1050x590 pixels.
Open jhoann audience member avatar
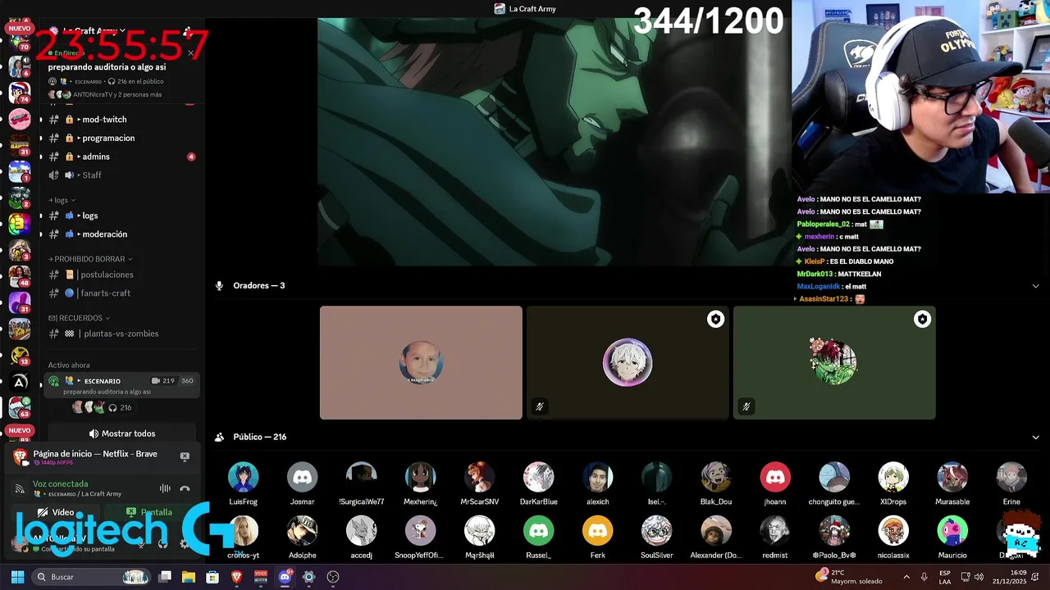774,477
